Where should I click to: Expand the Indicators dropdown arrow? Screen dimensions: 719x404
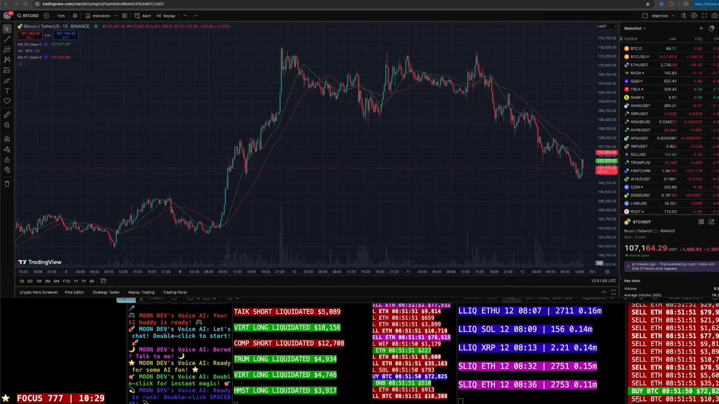pyautogui.click(x=116, y=16)
